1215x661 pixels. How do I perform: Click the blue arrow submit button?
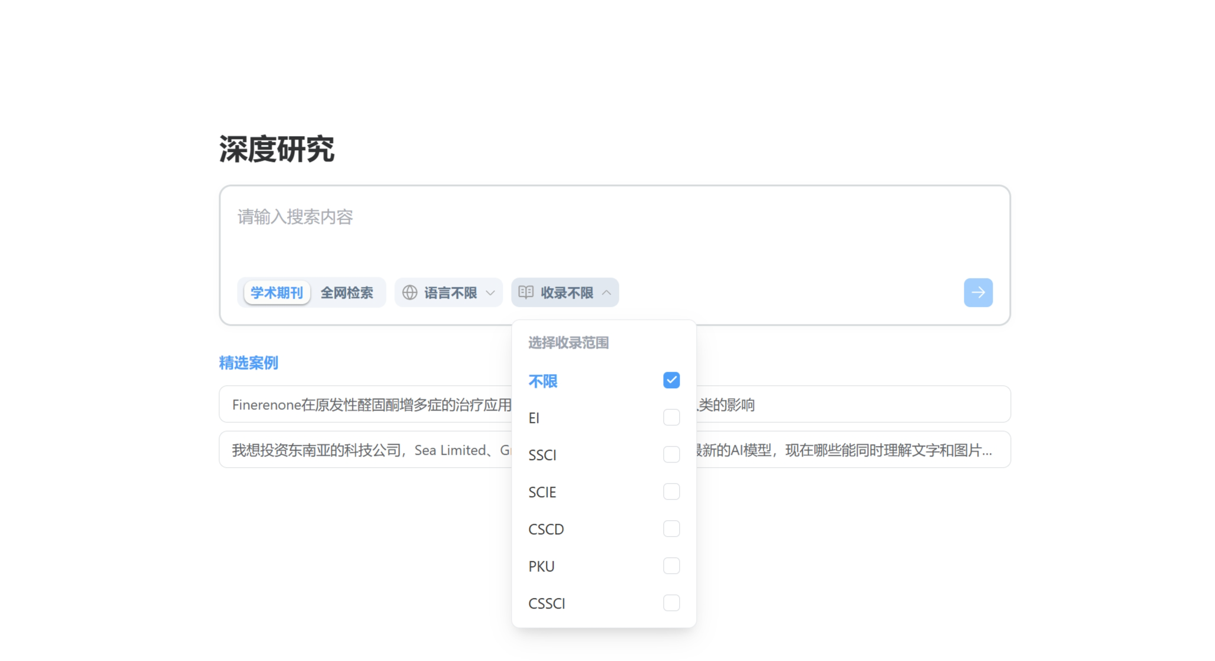click(978, 292)
